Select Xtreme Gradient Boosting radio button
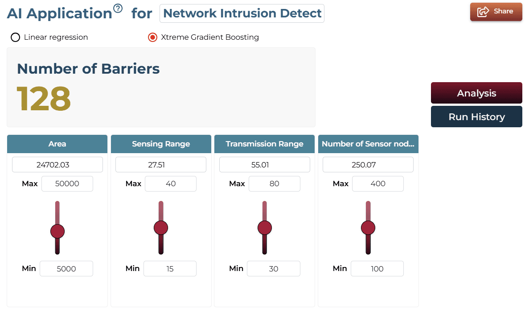The height and width of the screenshot is (313, 525). point(153,37)
